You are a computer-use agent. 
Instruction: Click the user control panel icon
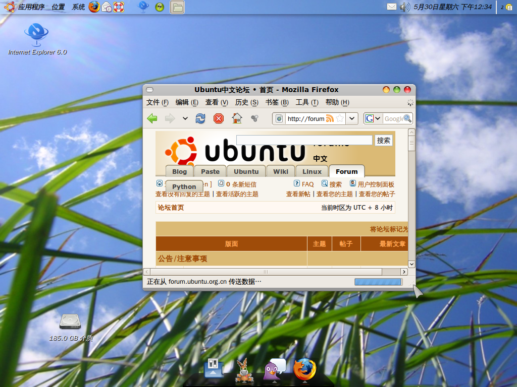(x=353, y=183)
